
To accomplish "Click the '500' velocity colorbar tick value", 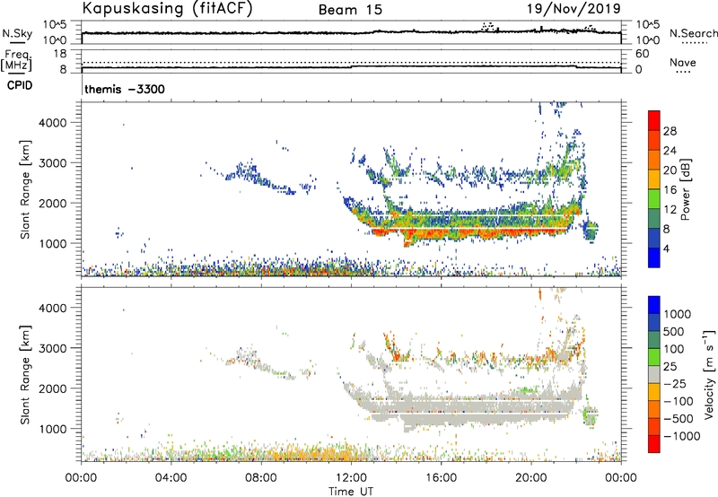I will coord(673,331).
